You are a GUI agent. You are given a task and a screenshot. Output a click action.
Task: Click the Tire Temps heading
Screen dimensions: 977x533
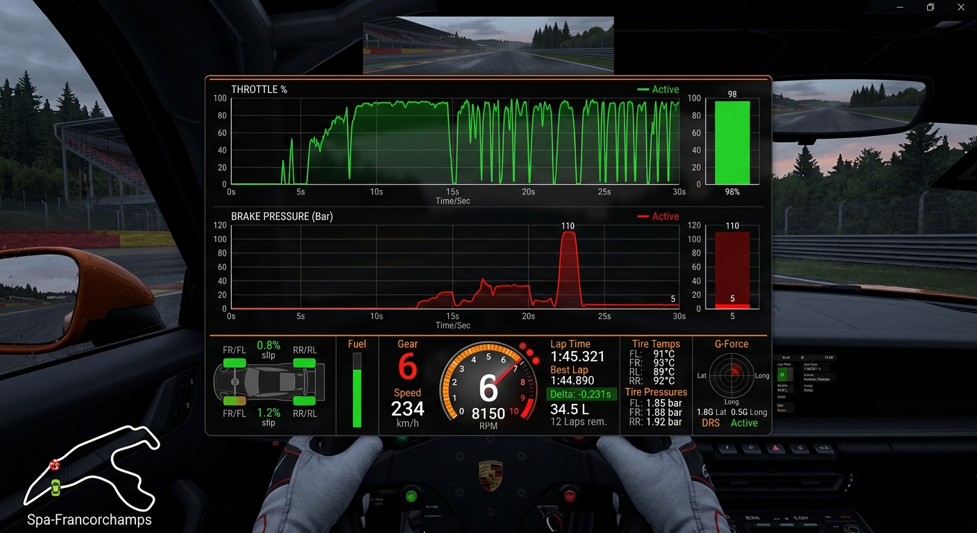[x=656, y=344]
